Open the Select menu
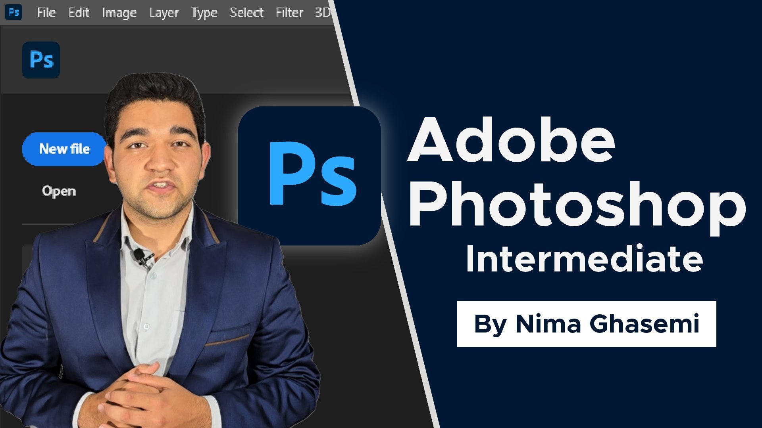Image resolution: width=762 pixels, height=428 pixels. (x=246, y=12)
